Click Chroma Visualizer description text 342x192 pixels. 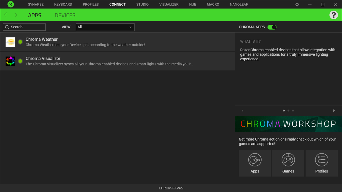(109, 64)
